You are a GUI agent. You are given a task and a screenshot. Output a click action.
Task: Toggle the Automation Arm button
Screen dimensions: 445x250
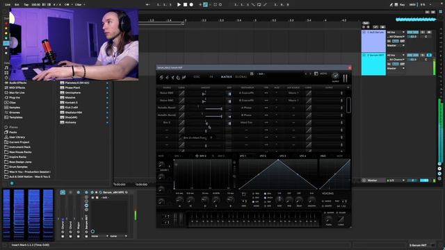pos(206,5)
